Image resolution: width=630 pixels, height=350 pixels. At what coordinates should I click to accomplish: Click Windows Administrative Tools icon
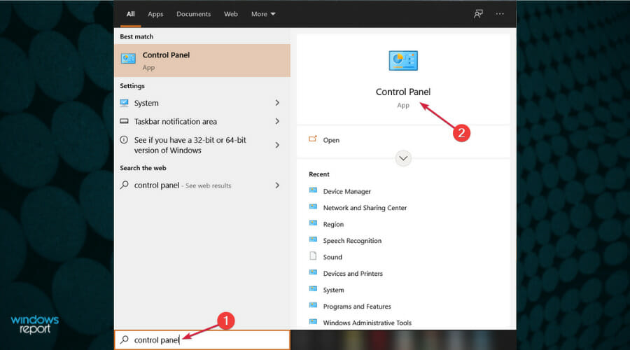(x=313, y=322)
